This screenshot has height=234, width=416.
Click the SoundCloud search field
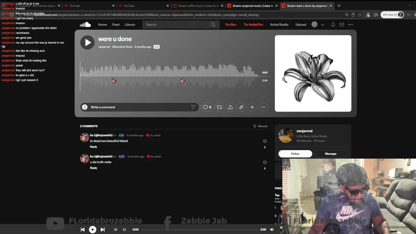pos(180,25)
